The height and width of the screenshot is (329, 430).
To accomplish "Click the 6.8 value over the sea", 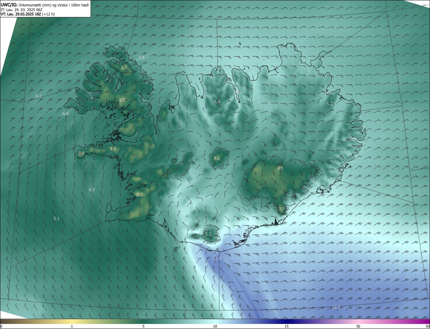I will pos(66,113).
